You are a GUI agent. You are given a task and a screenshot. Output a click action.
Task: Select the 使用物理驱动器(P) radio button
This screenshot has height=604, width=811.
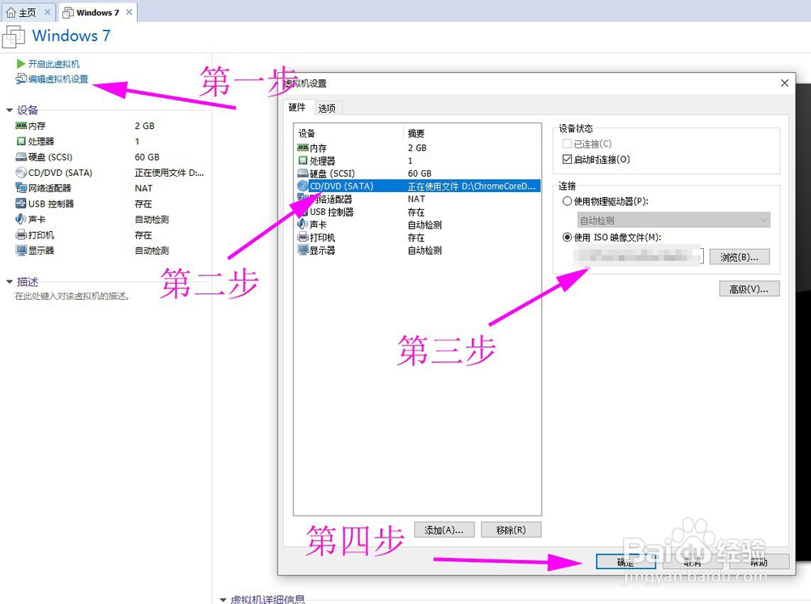pyautogui.click(x=567, y=201)
